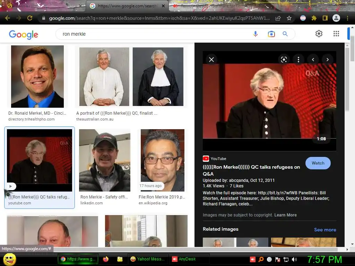Viewport: 355px width, 266px height.
Task: Open directory.trihealthpho.com source link
Action: tap(32, 119)
